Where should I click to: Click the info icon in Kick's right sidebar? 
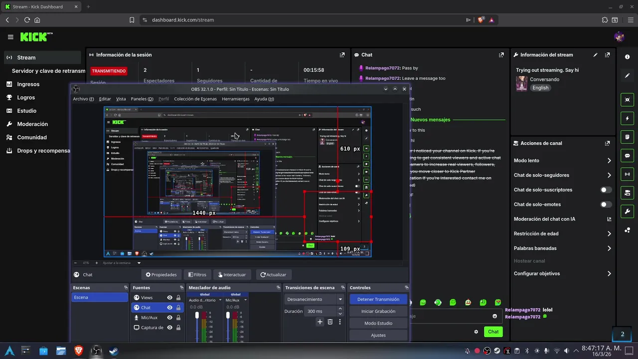(628, 57)
